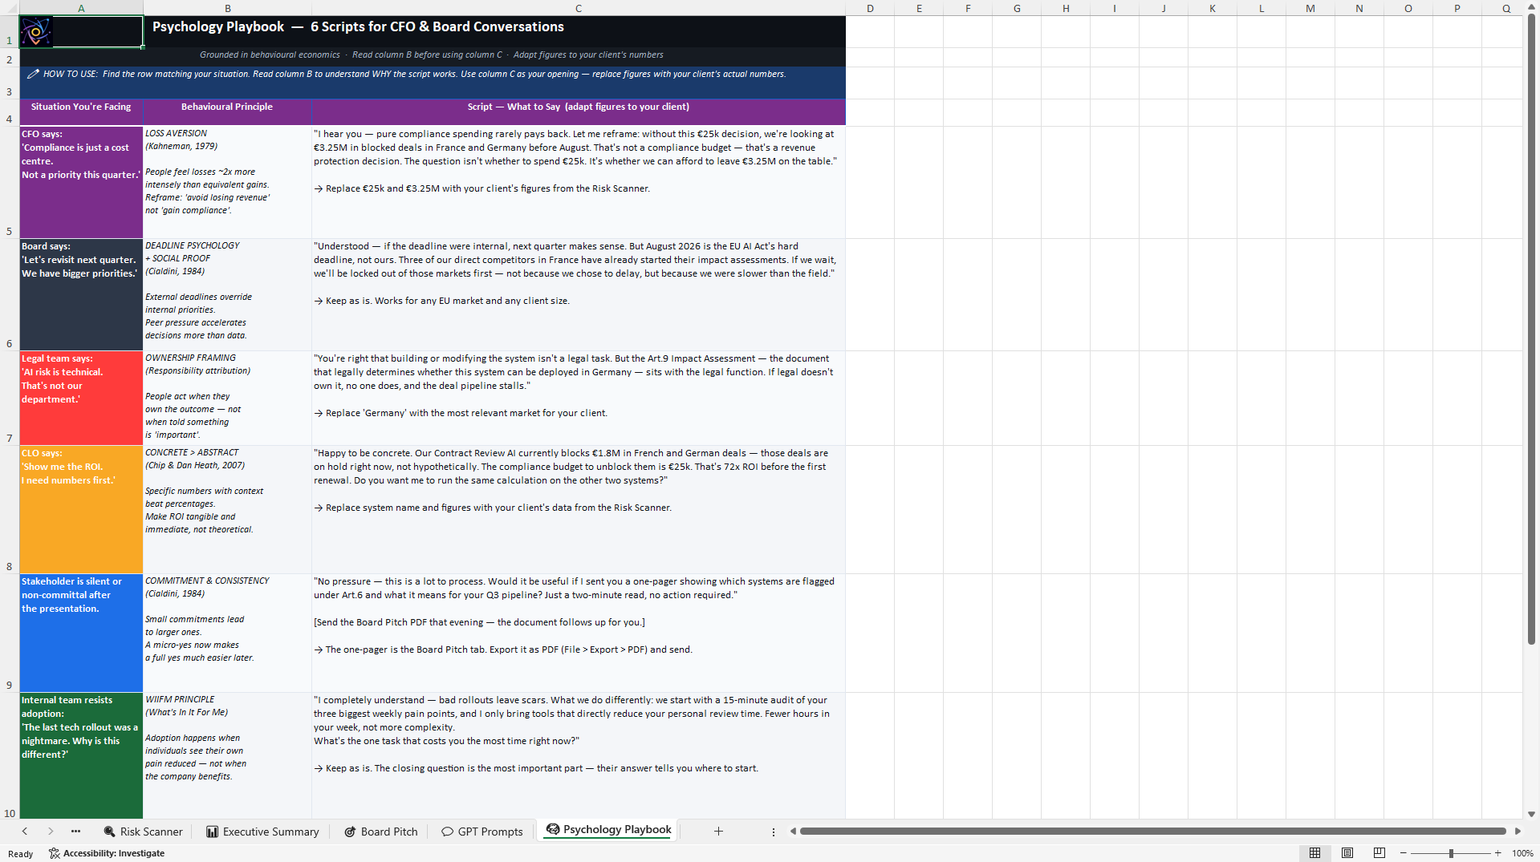1540x862 pixels.
Task: Open the GPT Prompts sheet tab
Action: click(482, 832)
